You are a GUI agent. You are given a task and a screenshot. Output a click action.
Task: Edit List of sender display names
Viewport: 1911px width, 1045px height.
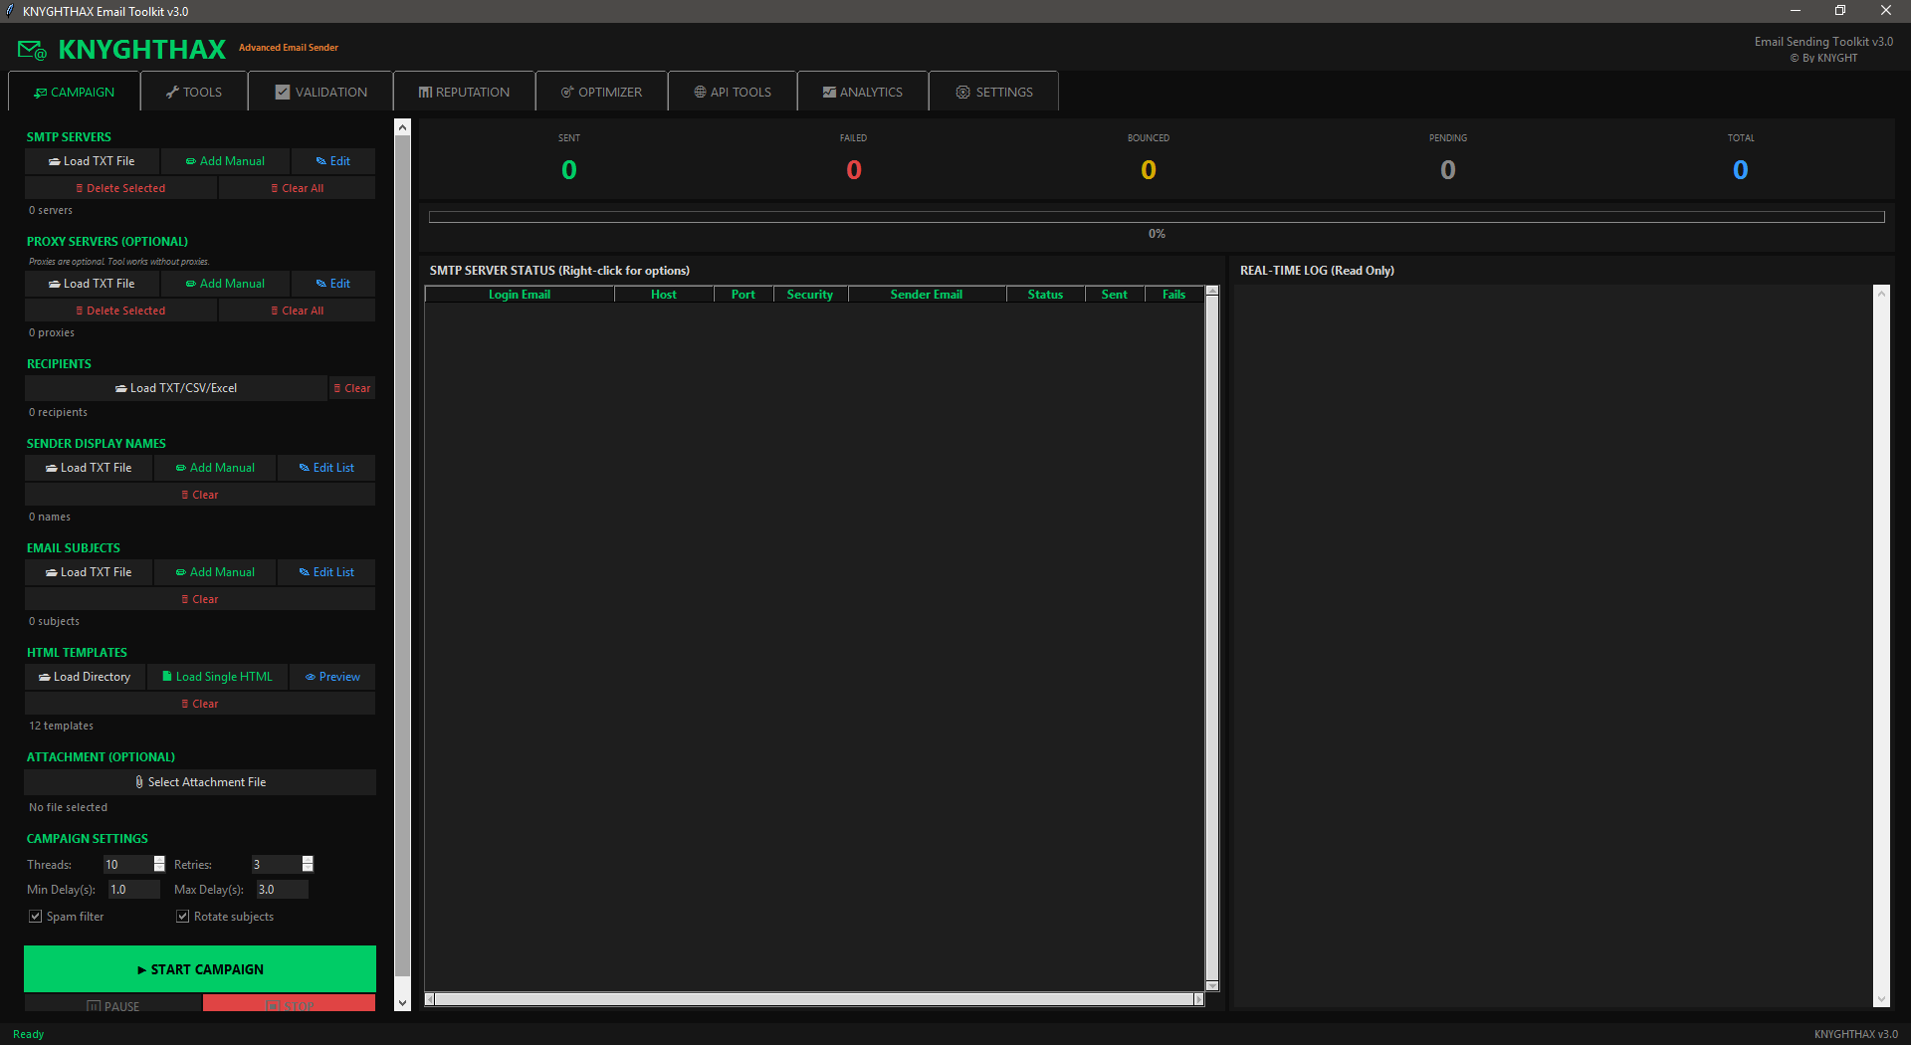coord(326,468)
